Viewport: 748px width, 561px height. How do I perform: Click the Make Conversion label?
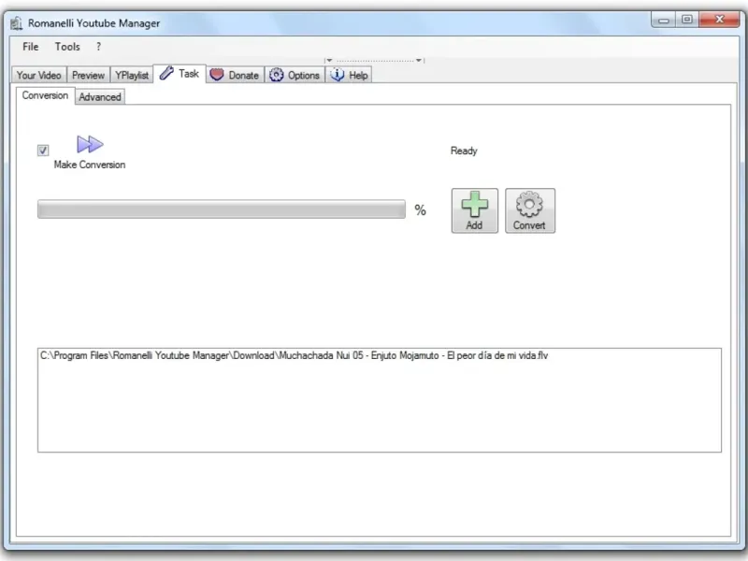pyautogui.click(x=90, y=165)
